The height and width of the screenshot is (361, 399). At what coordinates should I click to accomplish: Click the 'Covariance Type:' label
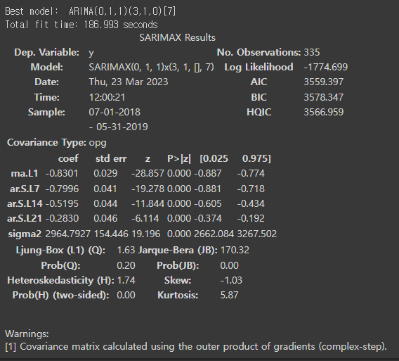pyautogui.click(x=46, y=143)
